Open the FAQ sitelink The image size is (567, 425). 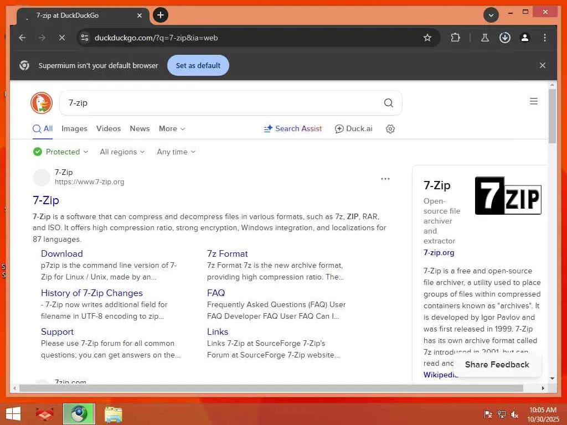pos(216,293)
